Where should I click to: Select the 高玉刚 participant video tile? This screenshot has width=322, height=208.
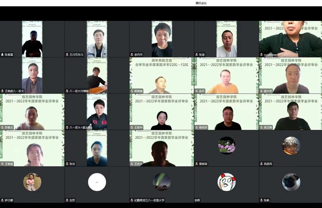coord(290,112)
